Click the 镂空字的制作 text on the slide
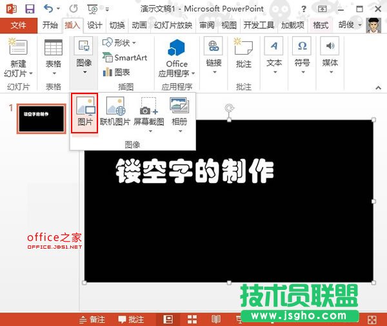387x326 pixels. point(195,171)
